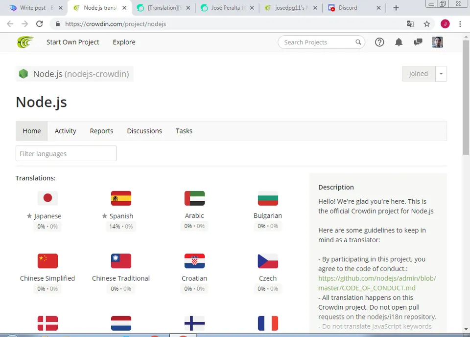View site security lock icon

(x=58, y=24)
